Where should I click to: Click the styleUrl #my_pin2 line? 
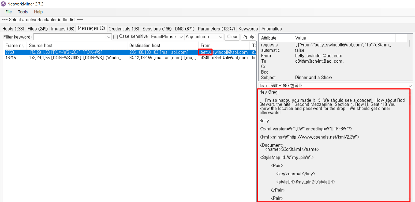click(306, 182)
